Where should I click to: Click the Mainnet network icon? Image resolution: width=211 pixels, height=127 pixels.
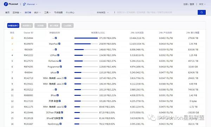(x=24, y=4)
